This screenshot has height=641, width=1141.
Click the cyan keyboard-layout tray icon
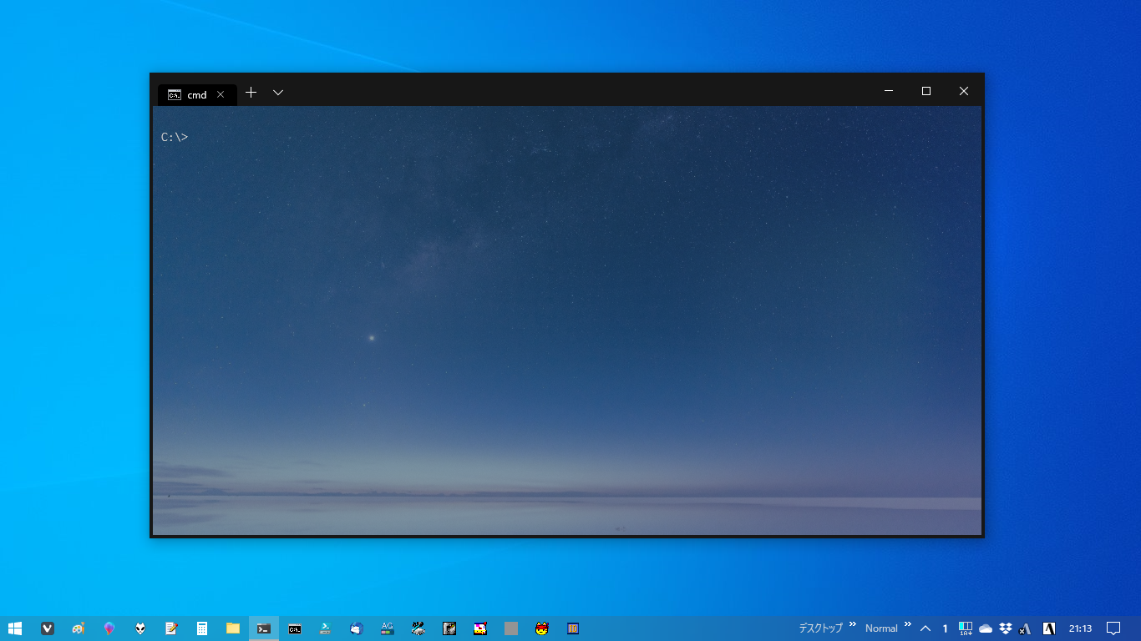[966, 628]
